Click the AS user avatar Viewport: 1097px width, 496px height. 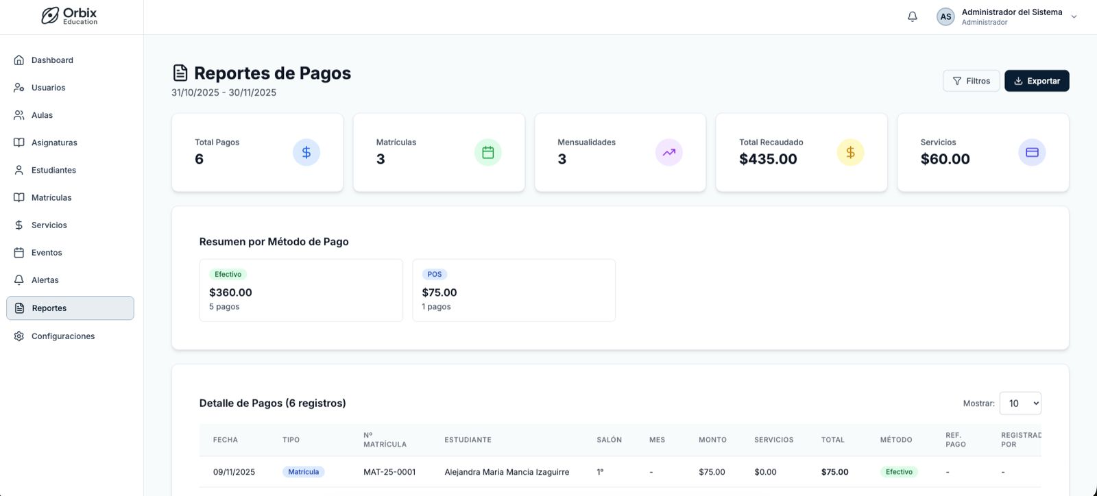coord(945,16)
